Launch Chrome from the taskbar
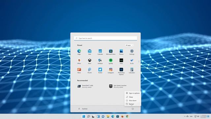The width and height of the screenshot is (211, 119). 127,116
